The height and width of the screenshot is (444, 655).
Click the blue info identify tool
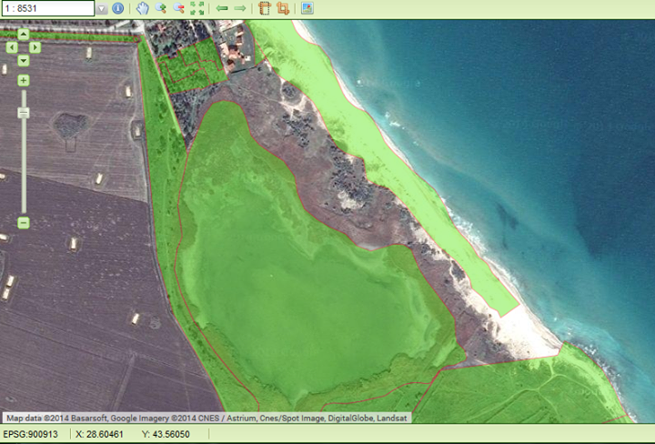pyautogui.click(x=117, y=8)
